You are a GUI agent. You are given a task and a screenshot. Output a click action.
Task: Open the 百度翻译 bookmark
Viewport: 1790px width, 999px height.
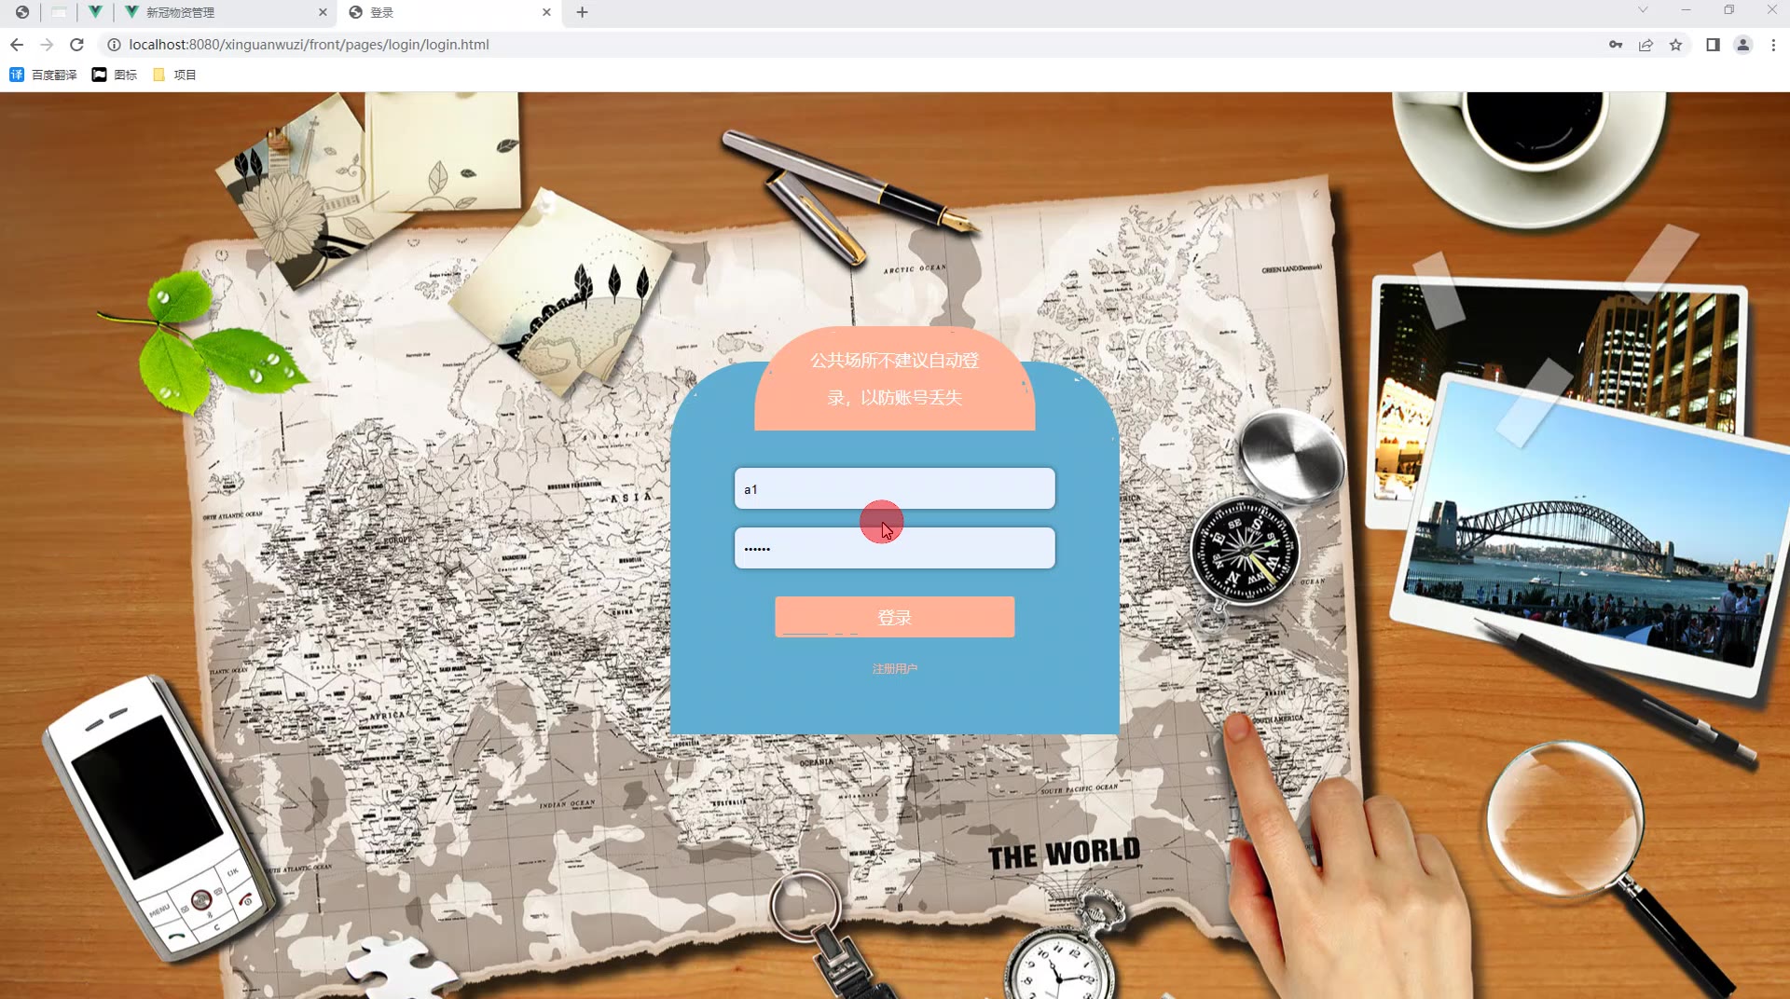43,75
